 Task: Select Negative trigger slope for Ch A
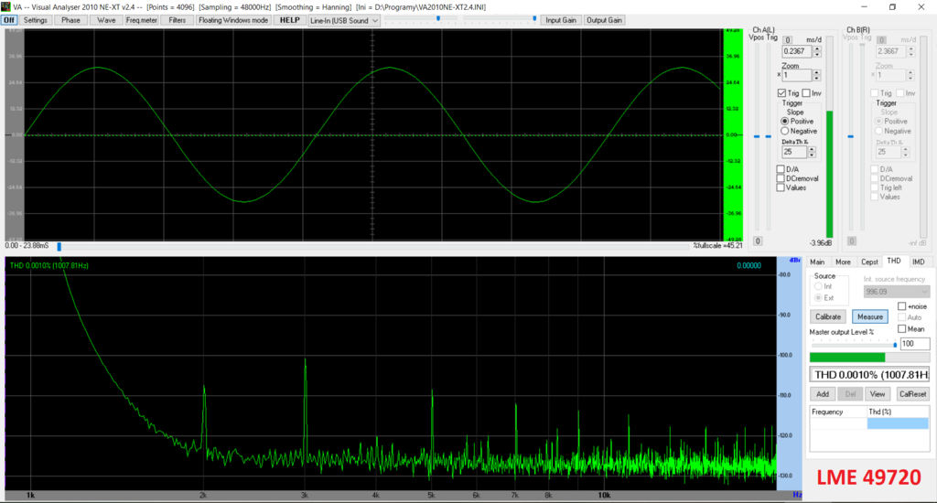pos(784,132)
